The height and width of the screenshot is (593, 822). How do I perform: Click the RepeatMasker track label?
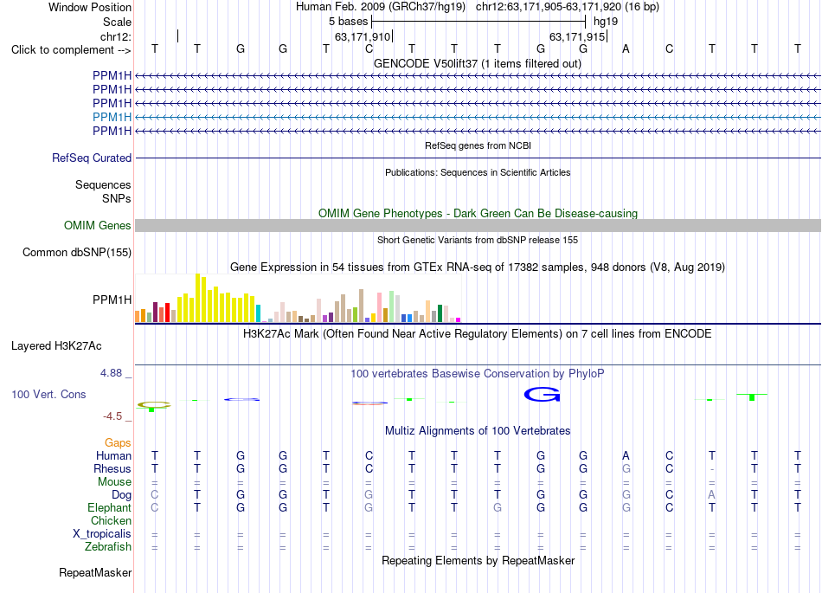pyautogui.click(x=95, y=572)
